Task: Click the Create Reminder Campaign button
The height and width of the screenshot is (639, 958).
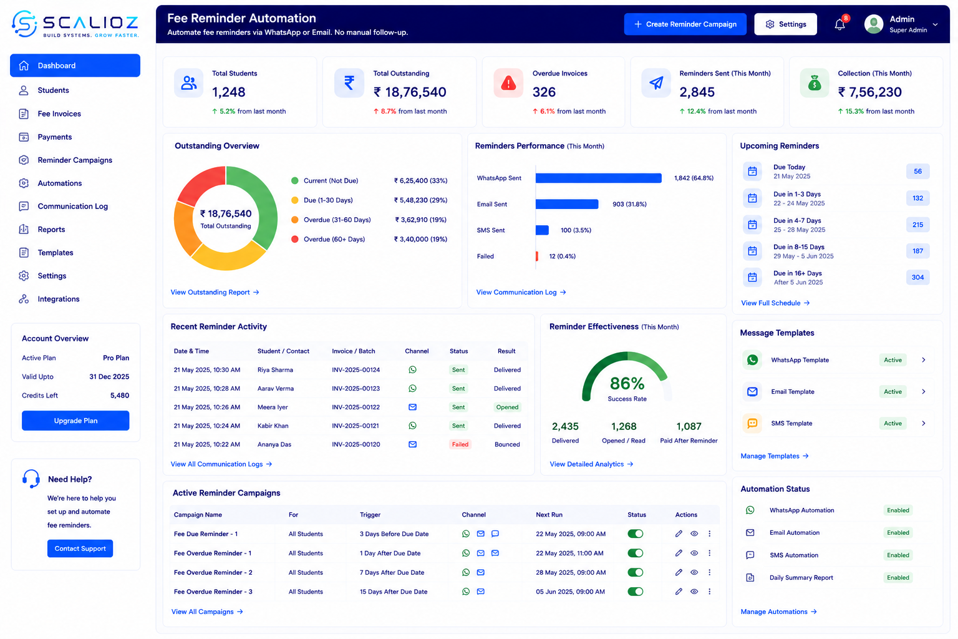Action: coord(685,24)
